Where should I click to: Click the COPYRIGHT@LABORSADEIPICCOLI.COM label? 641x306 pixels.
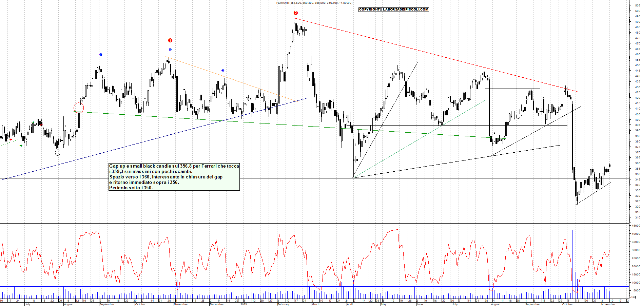pos(393,9)
